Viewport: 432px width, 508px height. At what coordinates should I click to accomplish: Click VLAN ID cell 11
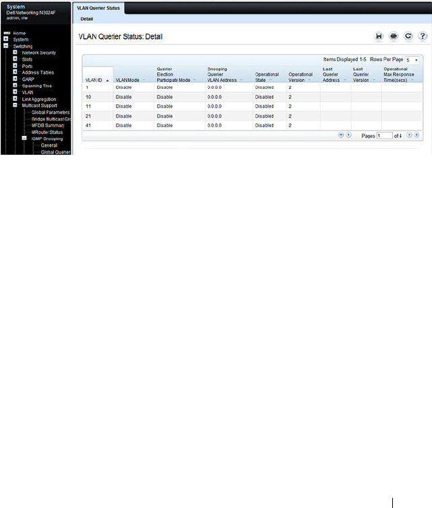point(88,106)
